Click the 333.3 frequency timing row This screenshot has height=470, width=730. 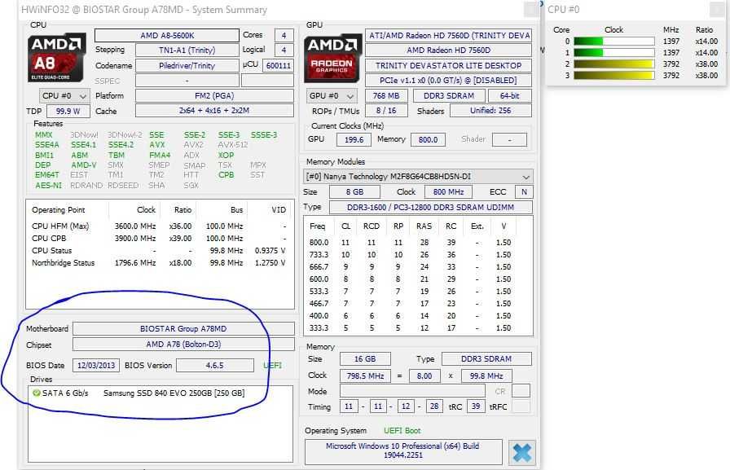pos(411,328)
